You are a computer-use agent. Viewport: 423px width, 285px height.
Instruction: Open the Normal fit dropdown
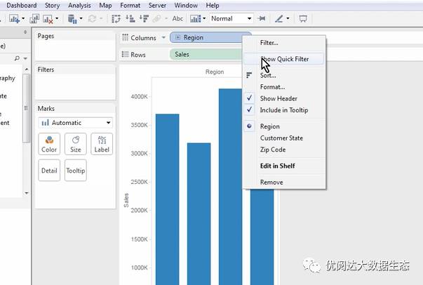pos(231,18)
